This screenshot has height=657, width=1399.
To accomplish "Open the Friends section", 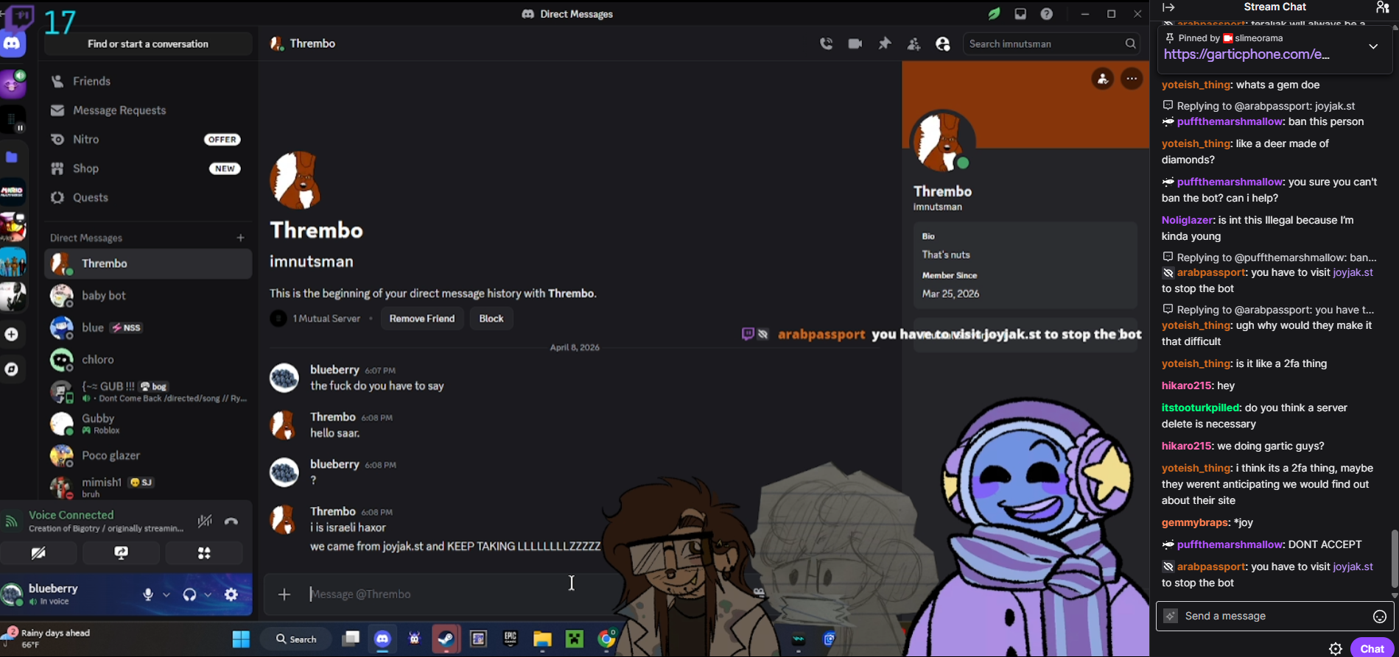I will [x=91, y=81].
